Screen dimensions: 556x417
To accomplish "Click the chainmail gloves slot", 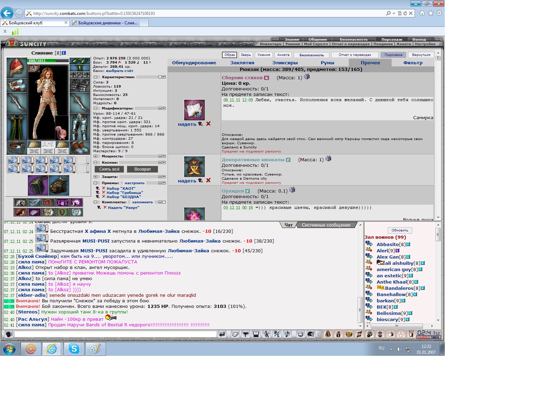I will pos(80,85).
